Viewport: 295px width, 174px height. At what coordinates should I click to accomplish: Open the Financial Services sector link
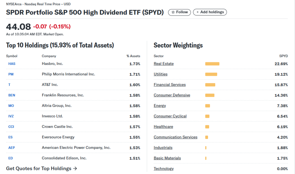(170, 85)
